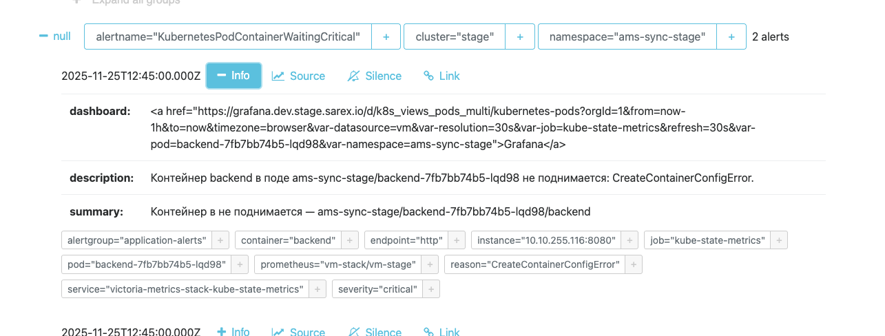Click the "description:" annotation name
Image resolution: width=885 pixels, height=336 pixels.
tap(102, 178)
